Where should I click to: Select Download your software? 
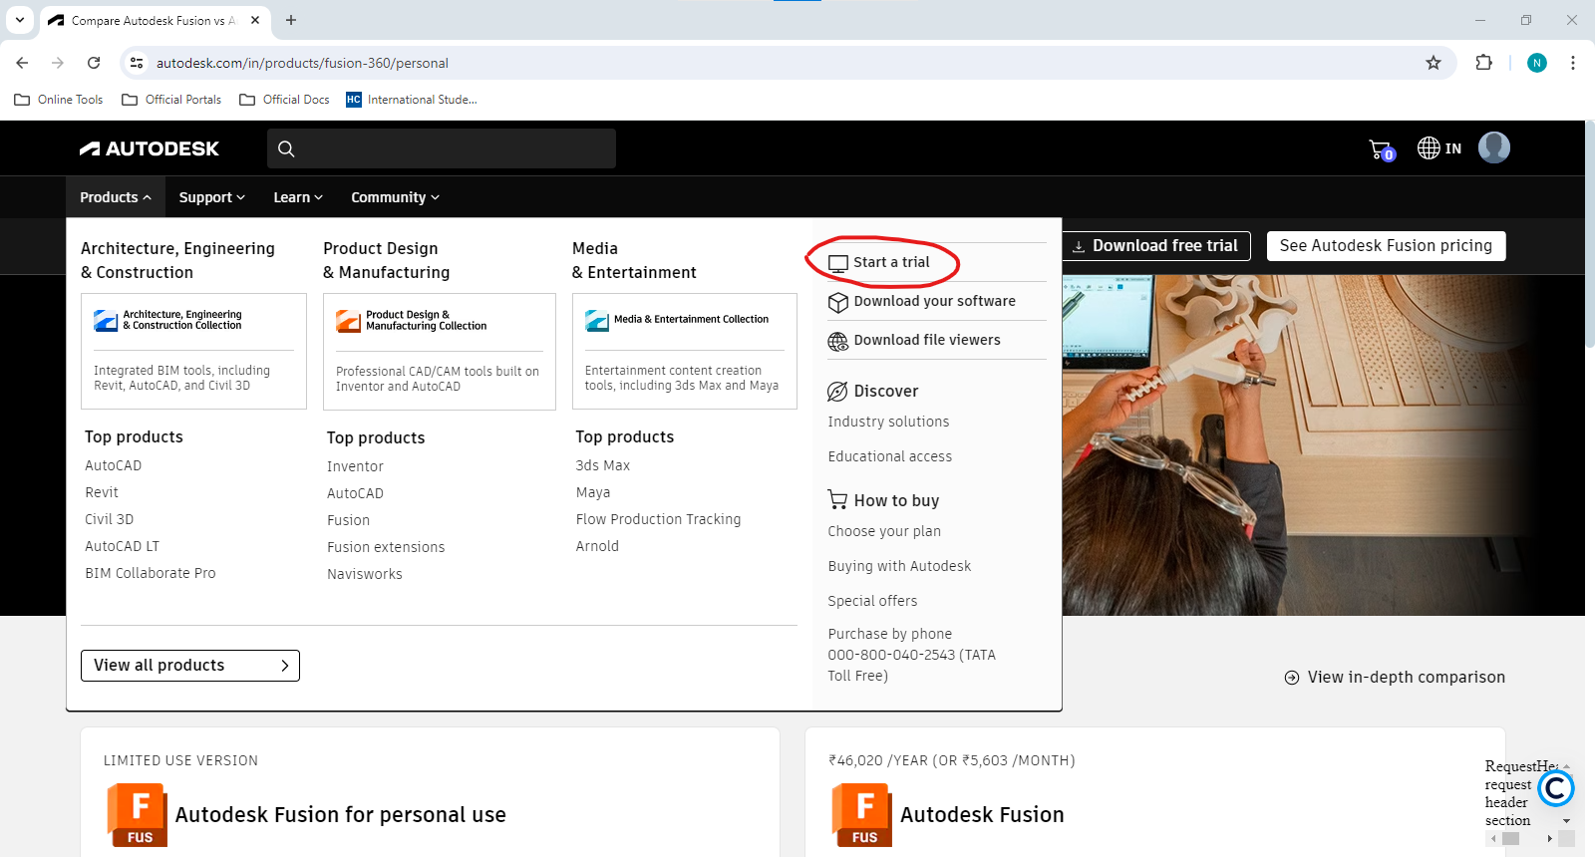point(934,301)
